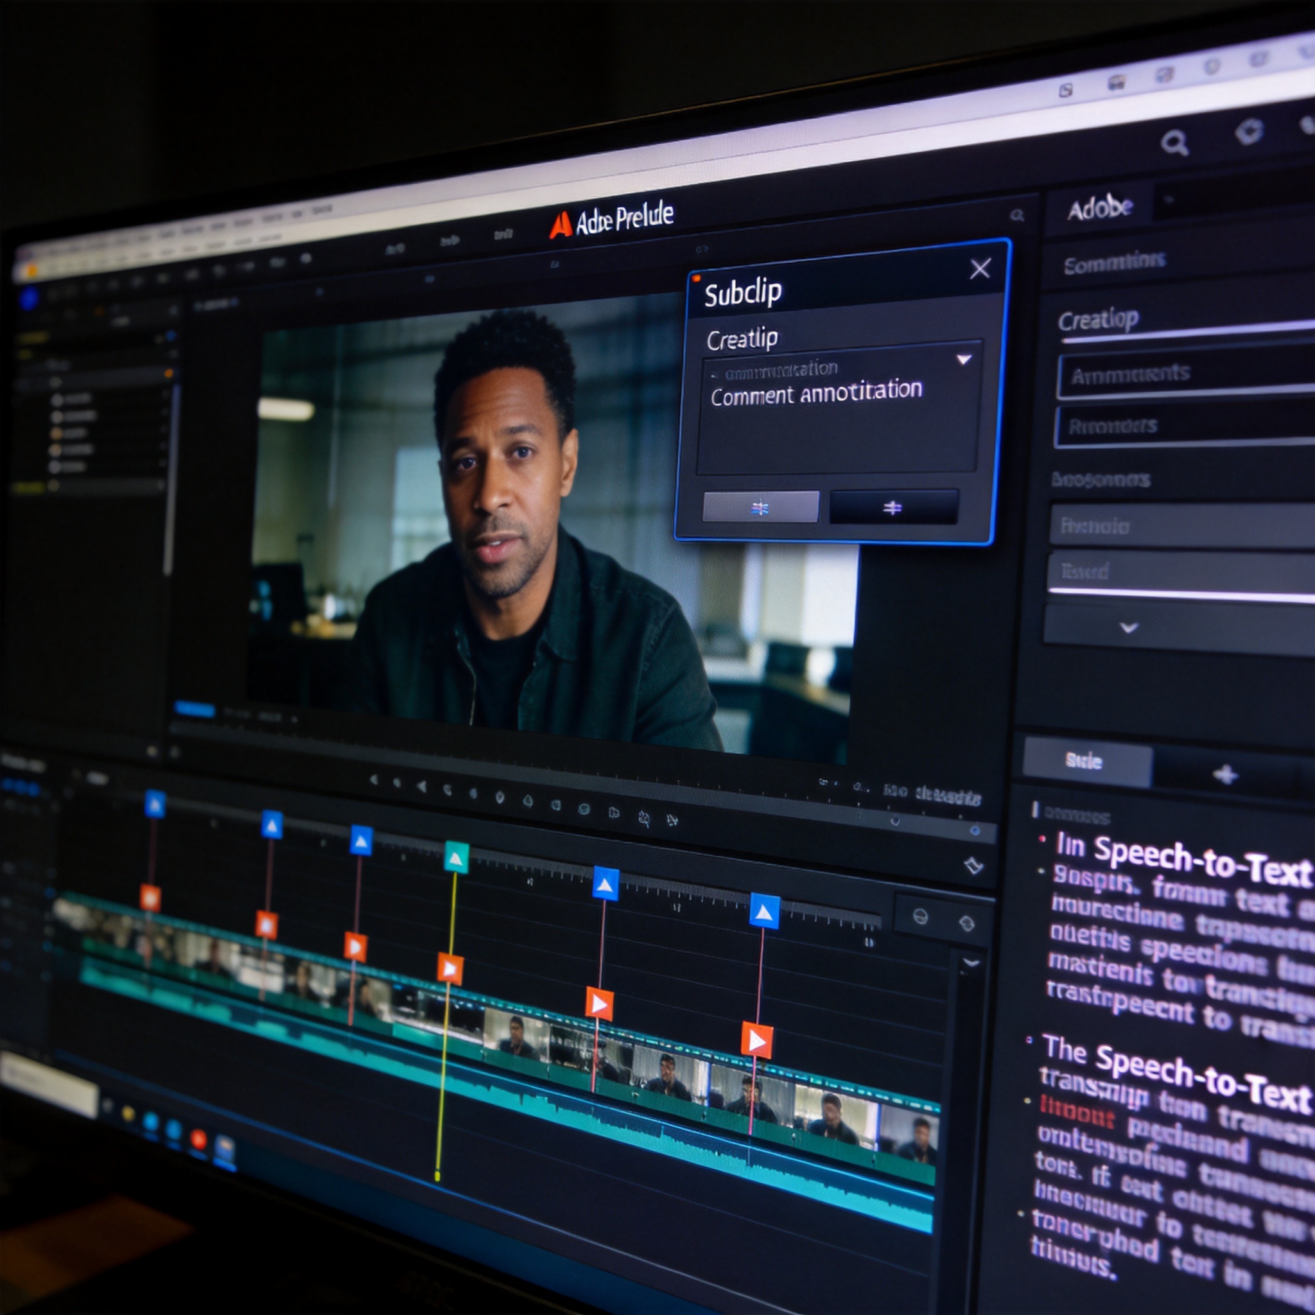1315x1315 pixels.
Task: Click the Adobe Prelude logo icon
Action: click(560, 225)
